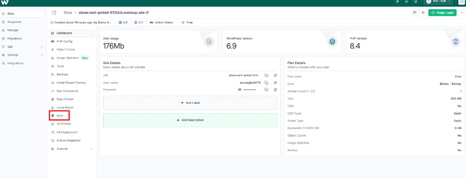Click the PHP icon in the PHP Version card

[x=456, y=42]
